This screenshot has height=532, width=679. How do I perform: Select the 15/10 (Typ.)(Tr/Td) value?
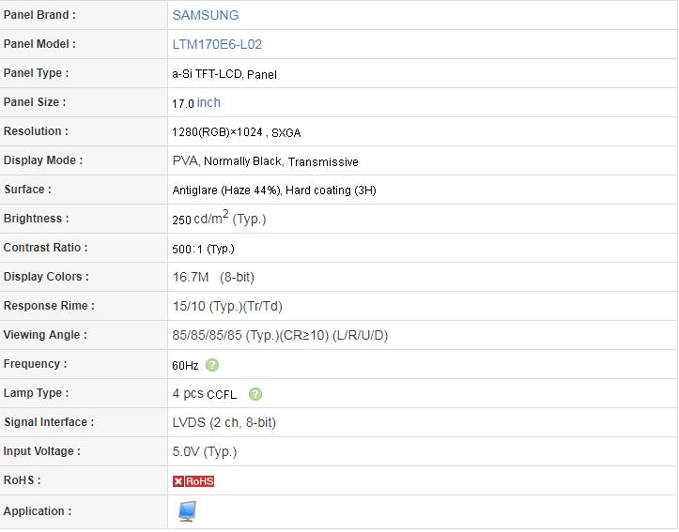227,307
